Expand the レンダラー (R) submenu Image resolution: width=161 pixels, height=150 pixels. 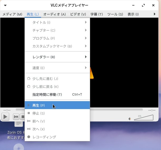pos(57,57)
